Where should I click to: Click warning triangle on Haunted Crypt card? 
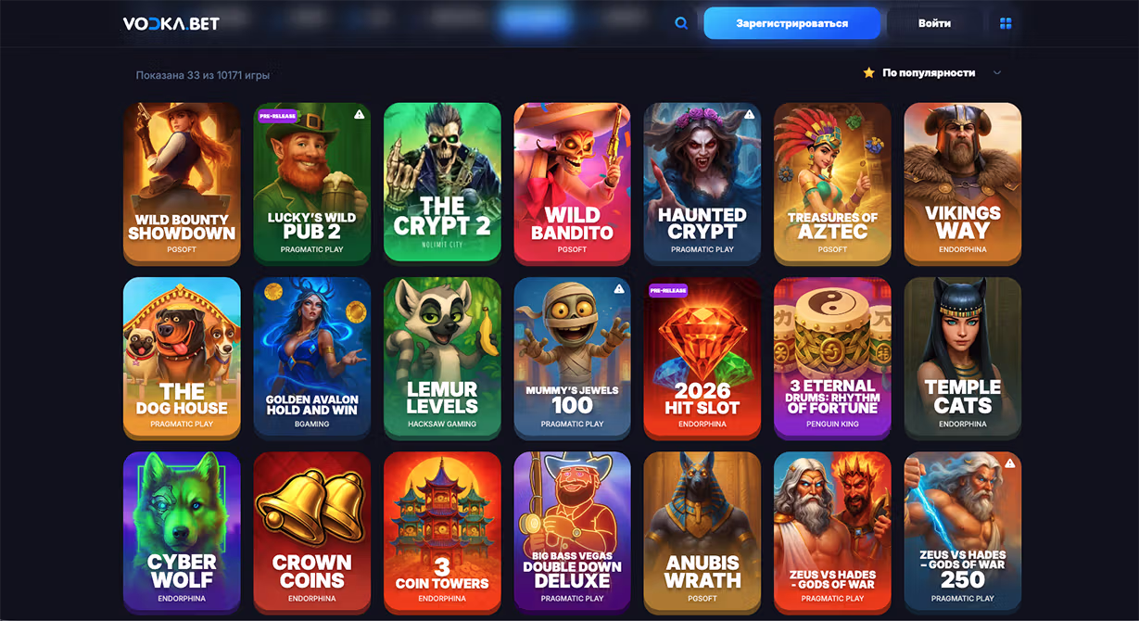point(750,114)
